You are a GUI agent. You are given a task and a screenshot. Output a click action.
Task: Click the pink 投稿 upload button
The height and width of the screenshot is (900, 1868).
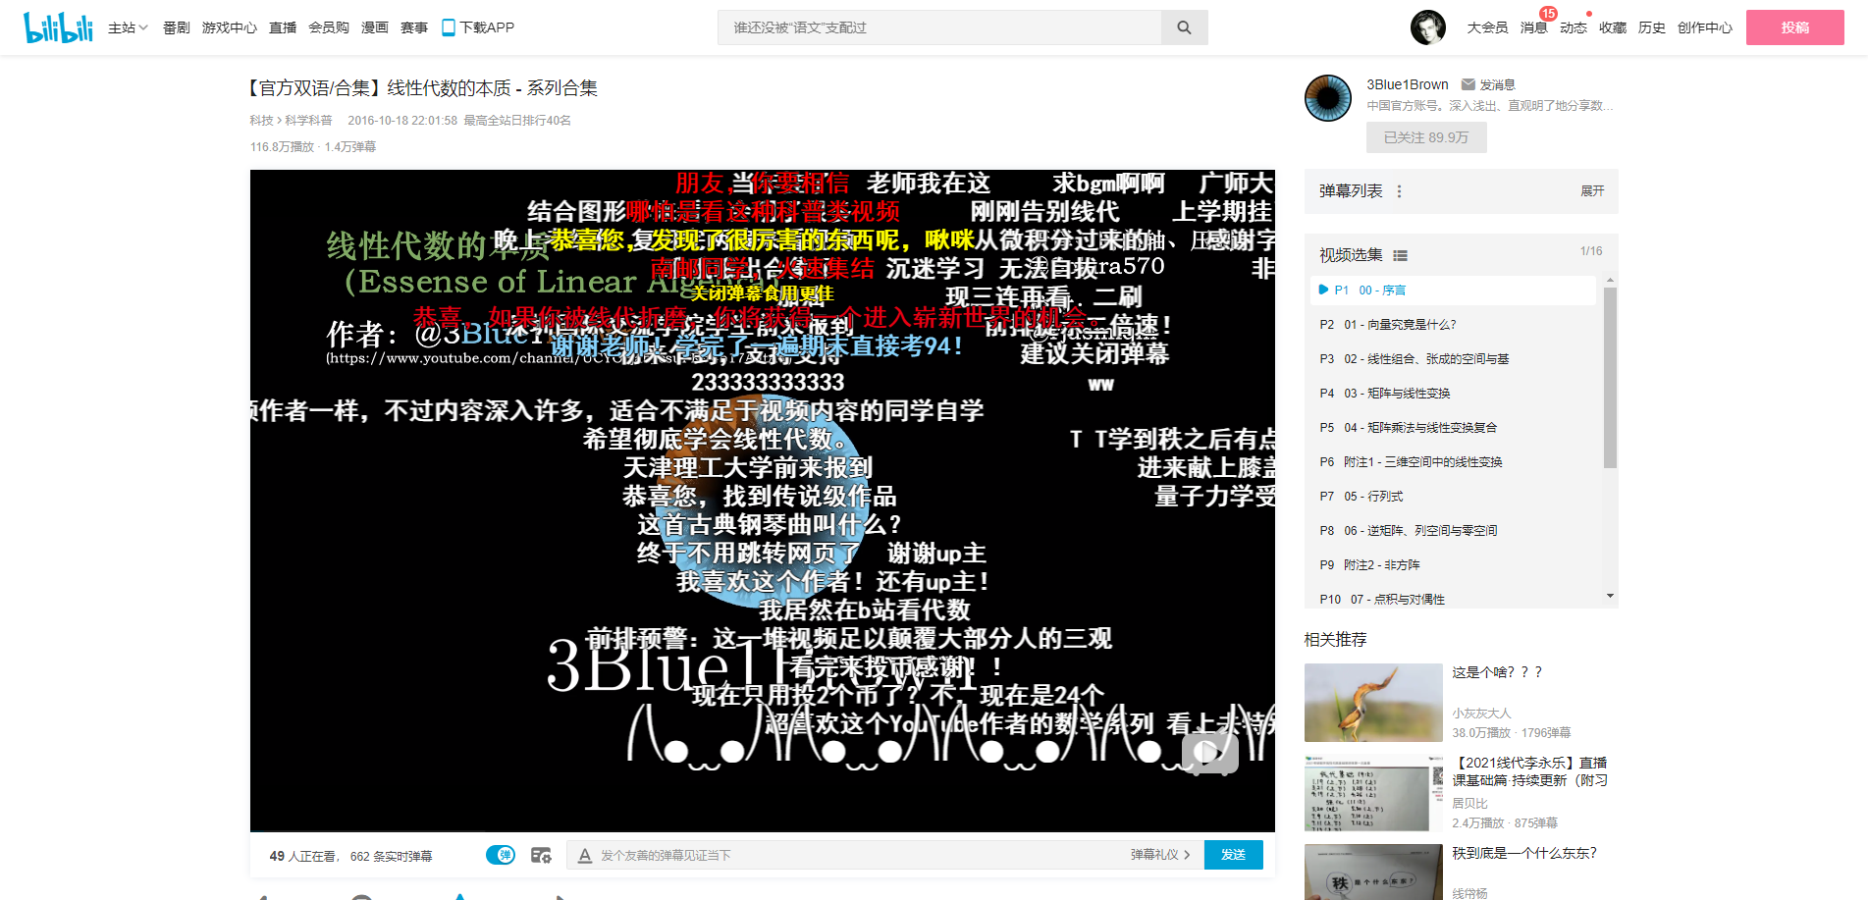(x=1794, y=26)
